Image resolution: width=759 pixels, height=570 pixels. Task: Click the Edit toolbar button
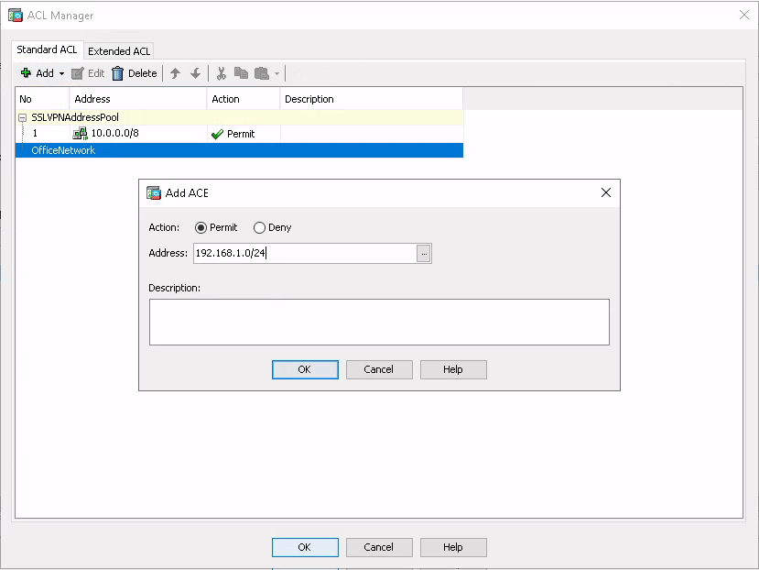click(88, 73)
